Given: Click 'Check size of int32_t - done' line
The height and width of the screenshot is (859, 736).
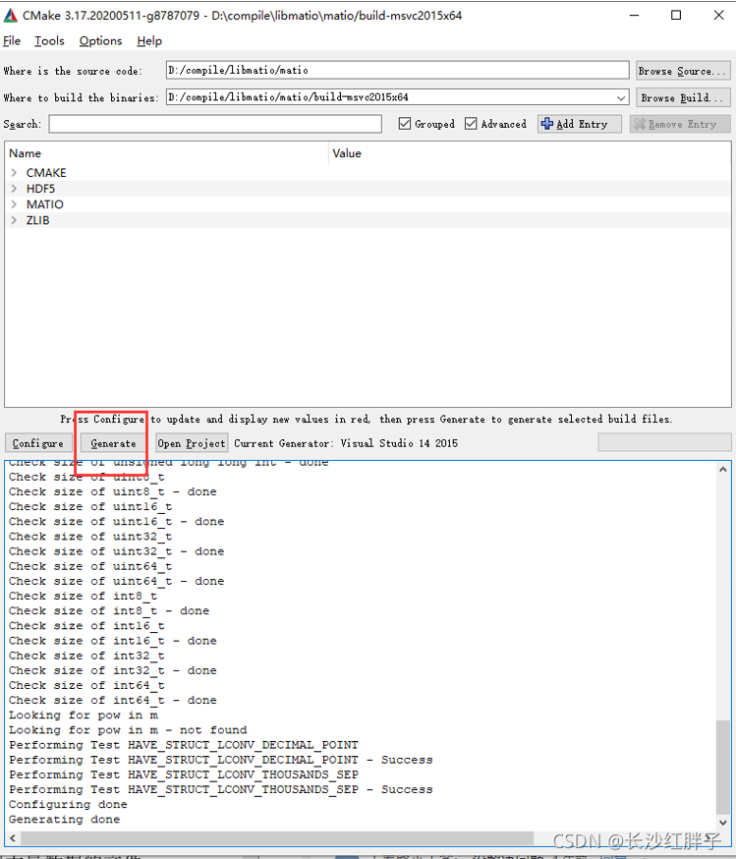Looking at the screenshot, I should [113, 670].
